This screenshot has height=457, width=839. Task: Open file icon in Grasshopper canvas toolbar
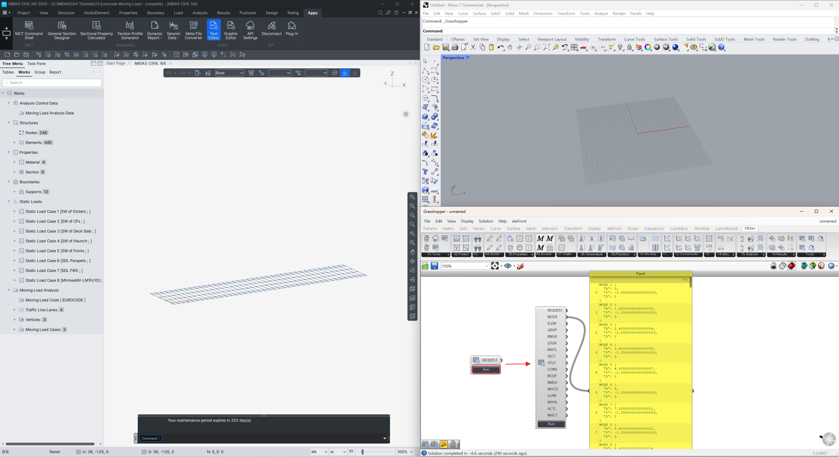[x=425, y=266]
